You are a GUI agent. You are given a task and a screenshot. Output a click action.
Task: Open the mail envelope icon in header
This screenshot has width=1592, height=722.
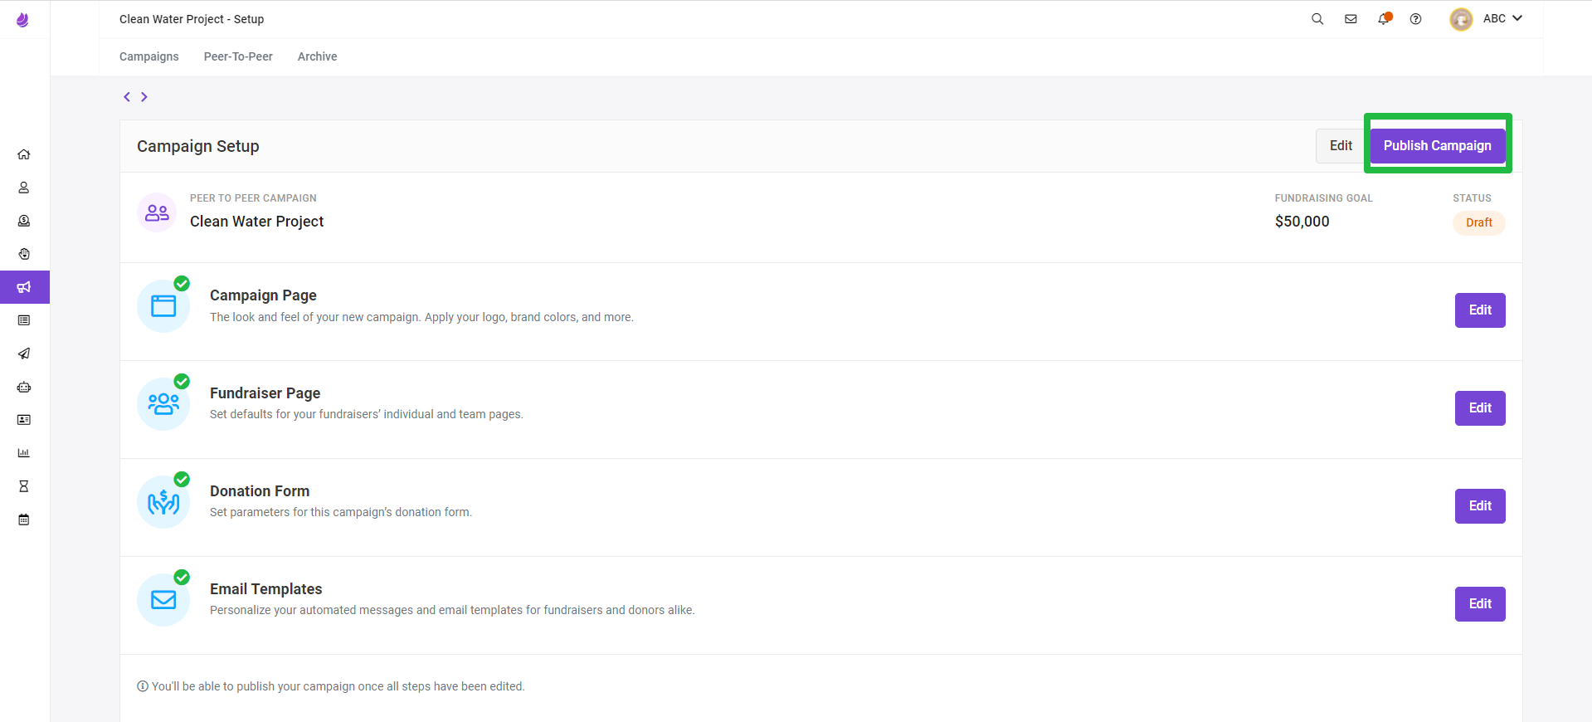(x=1351, y=19)
